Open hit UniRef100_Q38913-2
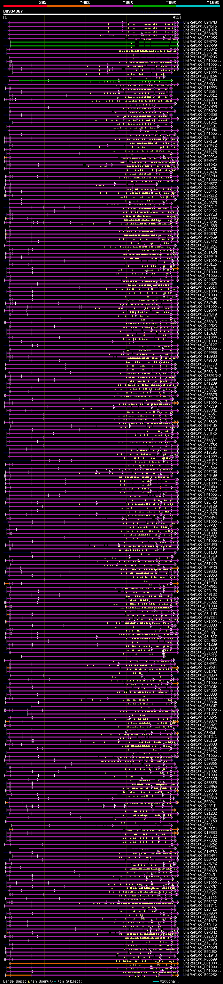Image resolution: width=223 pixels, height=984 pixels. tap(202, 376)
